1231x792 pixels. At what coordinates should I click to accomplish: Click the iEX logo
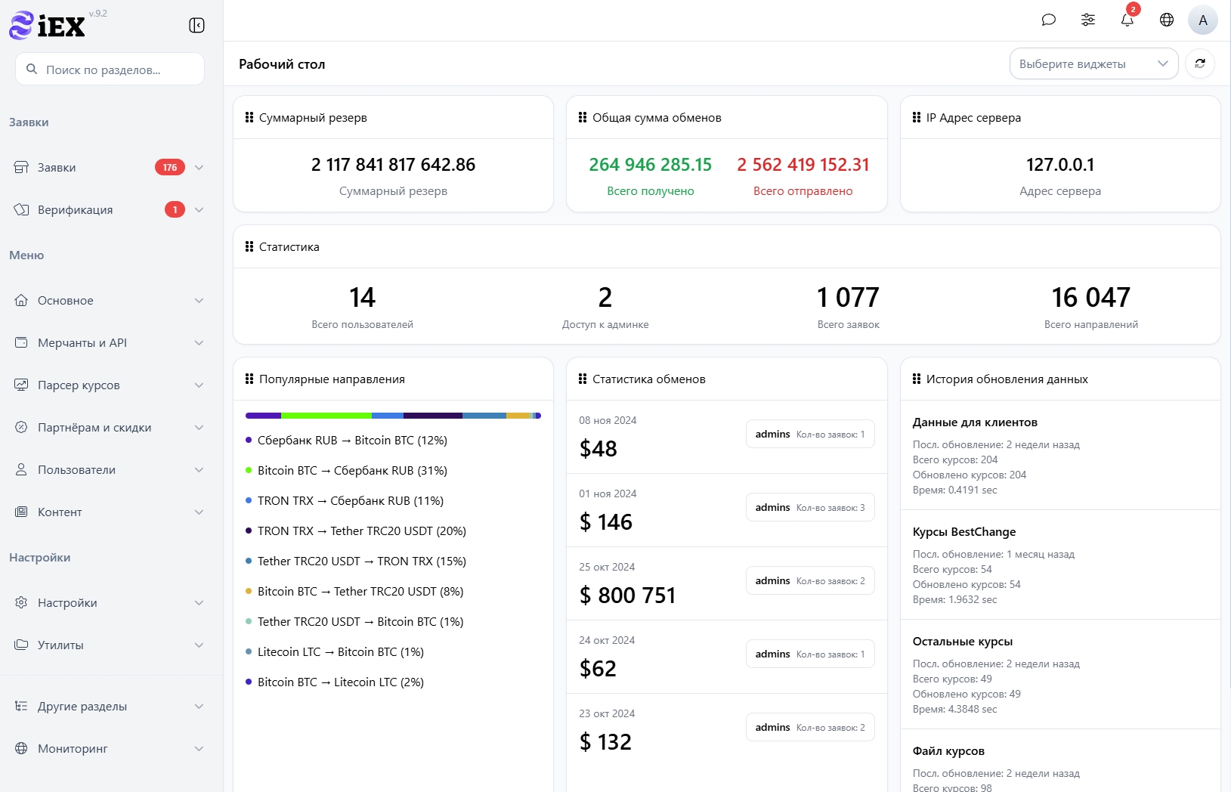pos(48,26)
